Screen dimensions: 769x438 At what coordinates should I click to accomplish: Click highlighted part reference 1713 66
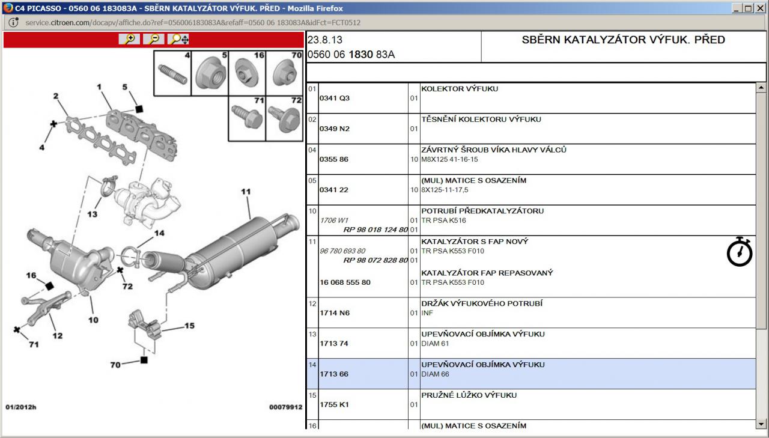coord(334,374)
